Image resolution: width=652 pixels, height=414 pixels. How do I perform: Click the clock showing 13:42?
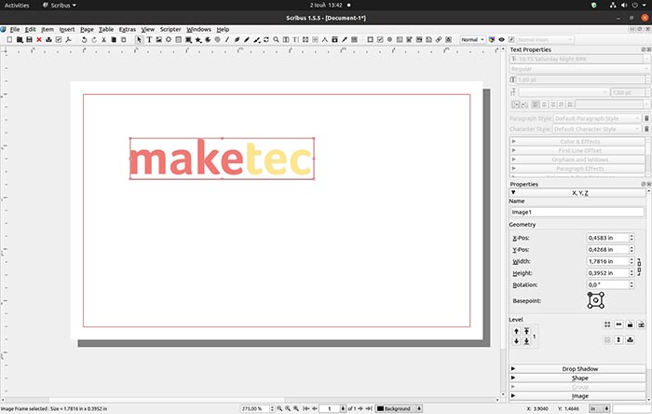[326, 6]
